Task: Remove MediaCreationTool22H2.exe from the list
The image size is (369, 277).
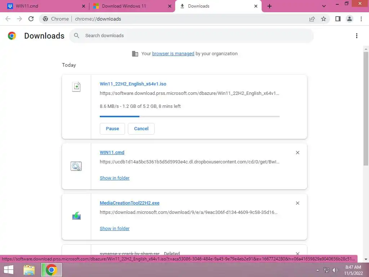Action: click(297, 203)
